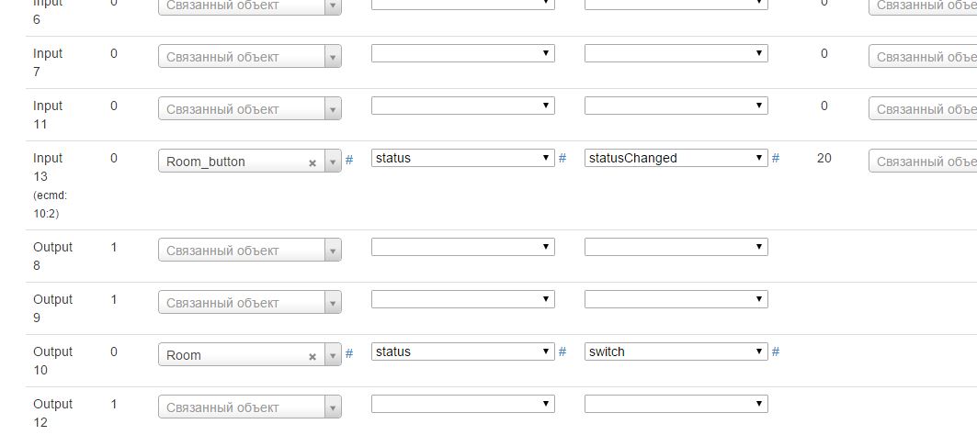Open empty property dropdown for Output 9

click(x=462, y=299)
